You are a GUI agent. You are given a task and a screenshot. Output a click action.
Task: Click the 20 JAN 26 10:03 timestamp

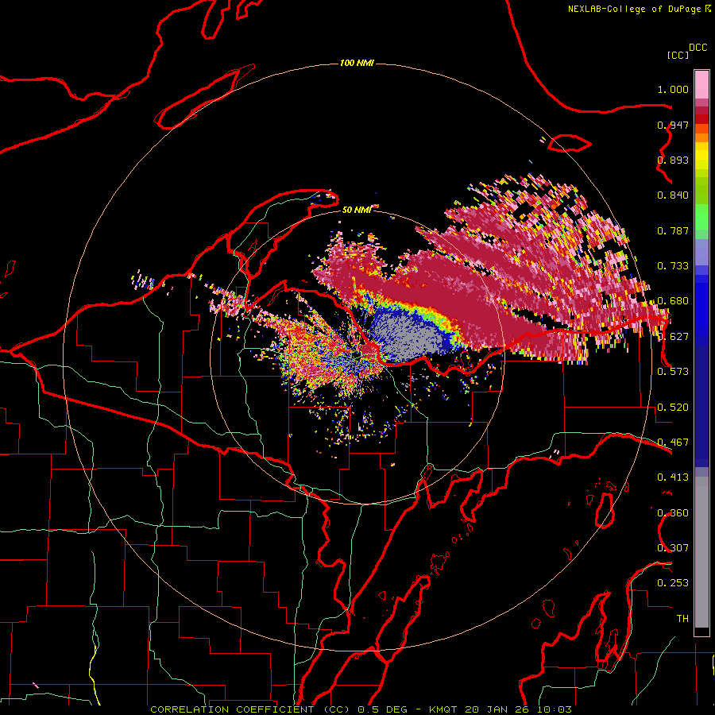518,709
